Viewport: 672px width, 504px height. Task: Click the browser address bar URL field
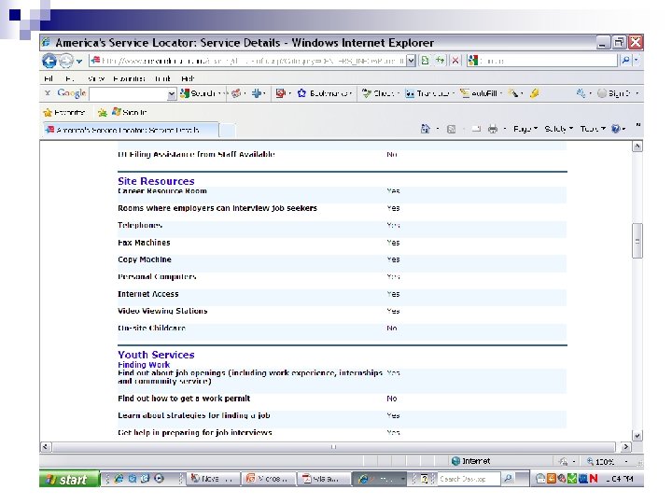click(x=247, y=61)
